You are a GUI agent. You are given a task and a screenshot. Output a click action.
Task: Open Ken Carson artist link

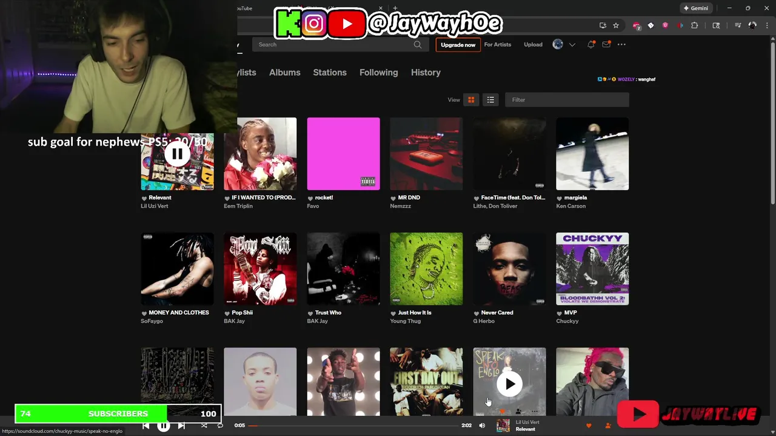[571, 206]
